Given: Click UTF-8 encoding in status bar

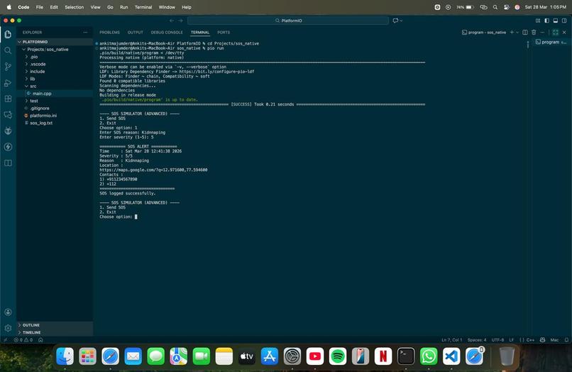Looking at the screenshot, I should click(497, 340).
